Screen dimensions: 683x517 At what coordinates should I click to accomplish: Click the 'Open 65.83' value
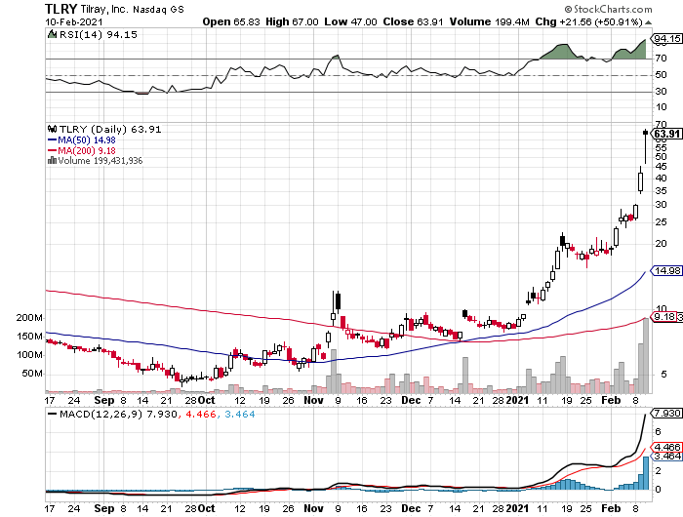(x=231, y=21)
